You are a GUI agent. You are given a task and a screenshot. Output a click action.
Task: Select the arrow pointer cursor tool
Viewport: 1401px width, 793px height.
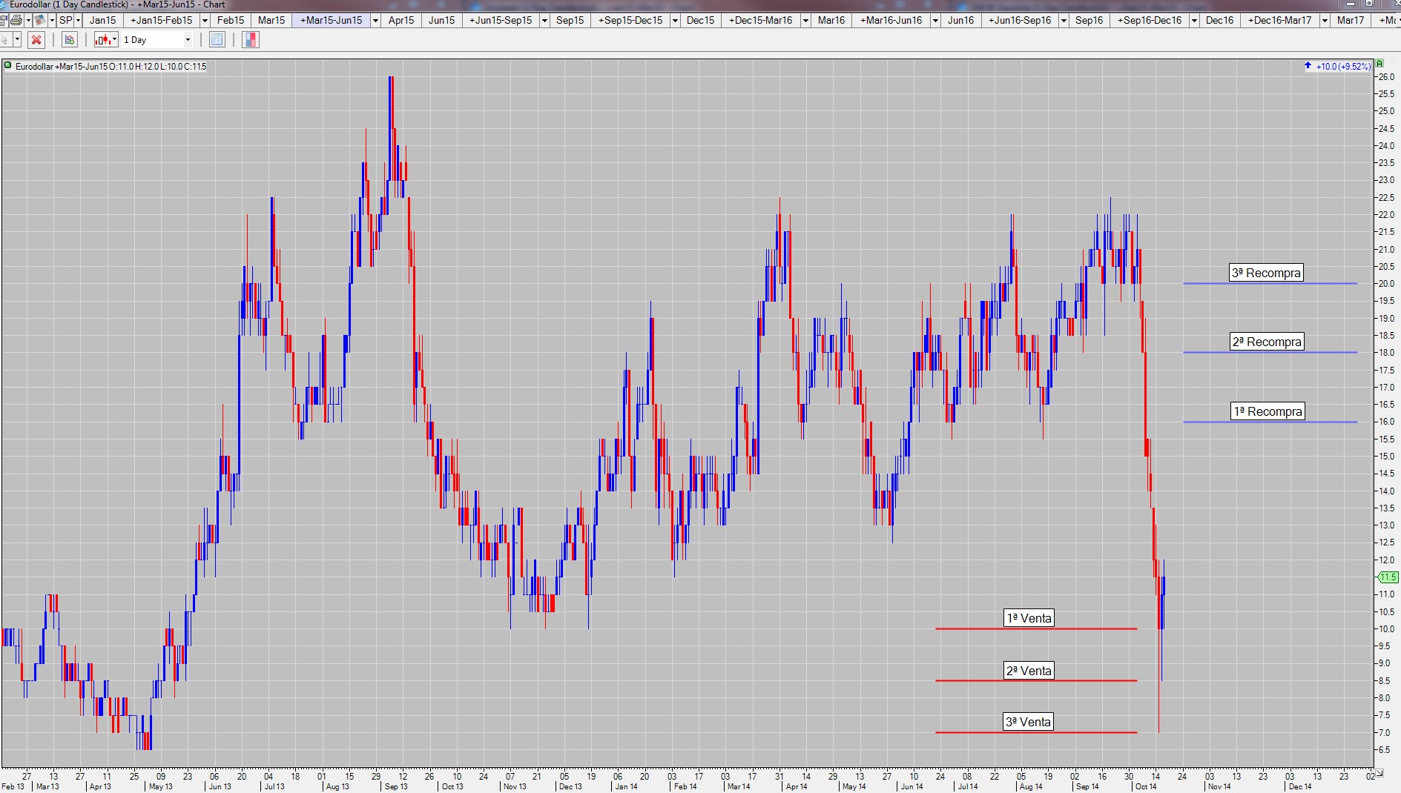tap(6, 40)
